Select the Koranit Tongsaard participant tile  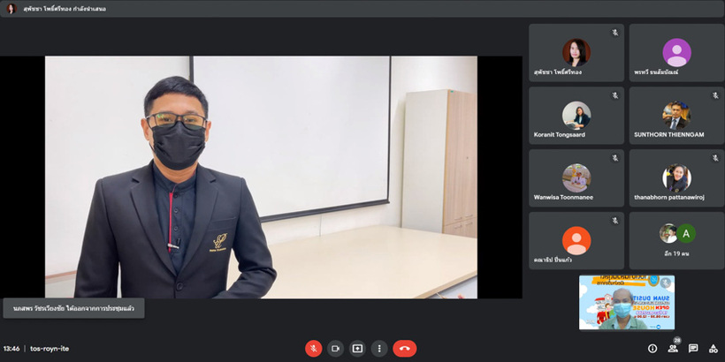pos(576,116)
